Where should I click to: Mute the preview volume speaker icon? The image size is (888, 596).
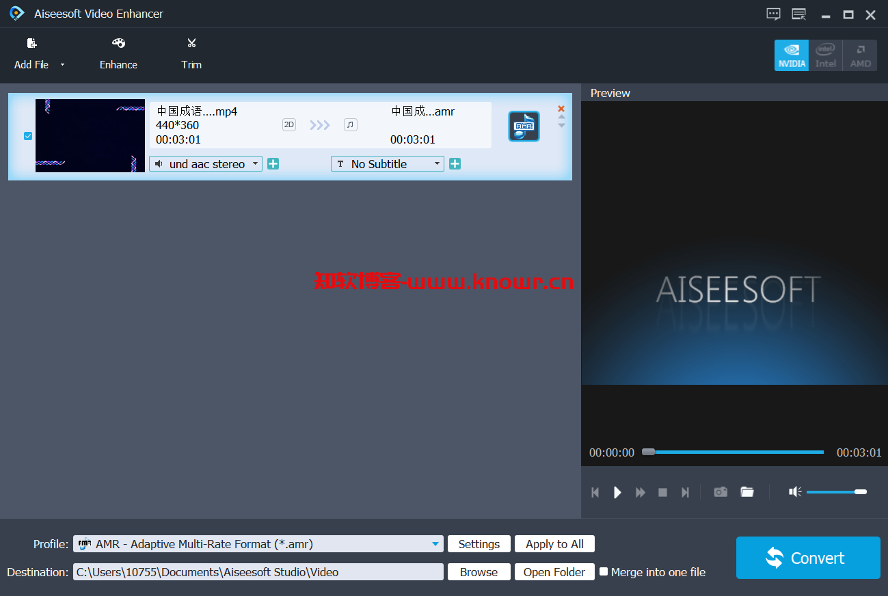click(795, 492)
